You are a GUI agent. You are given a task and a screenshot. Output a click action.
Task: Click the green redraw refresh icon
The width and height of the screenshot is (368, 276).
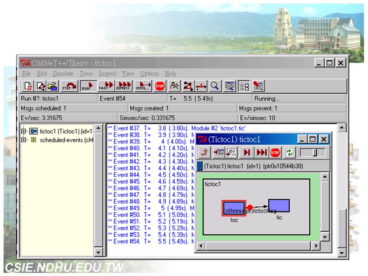point(289,153)
